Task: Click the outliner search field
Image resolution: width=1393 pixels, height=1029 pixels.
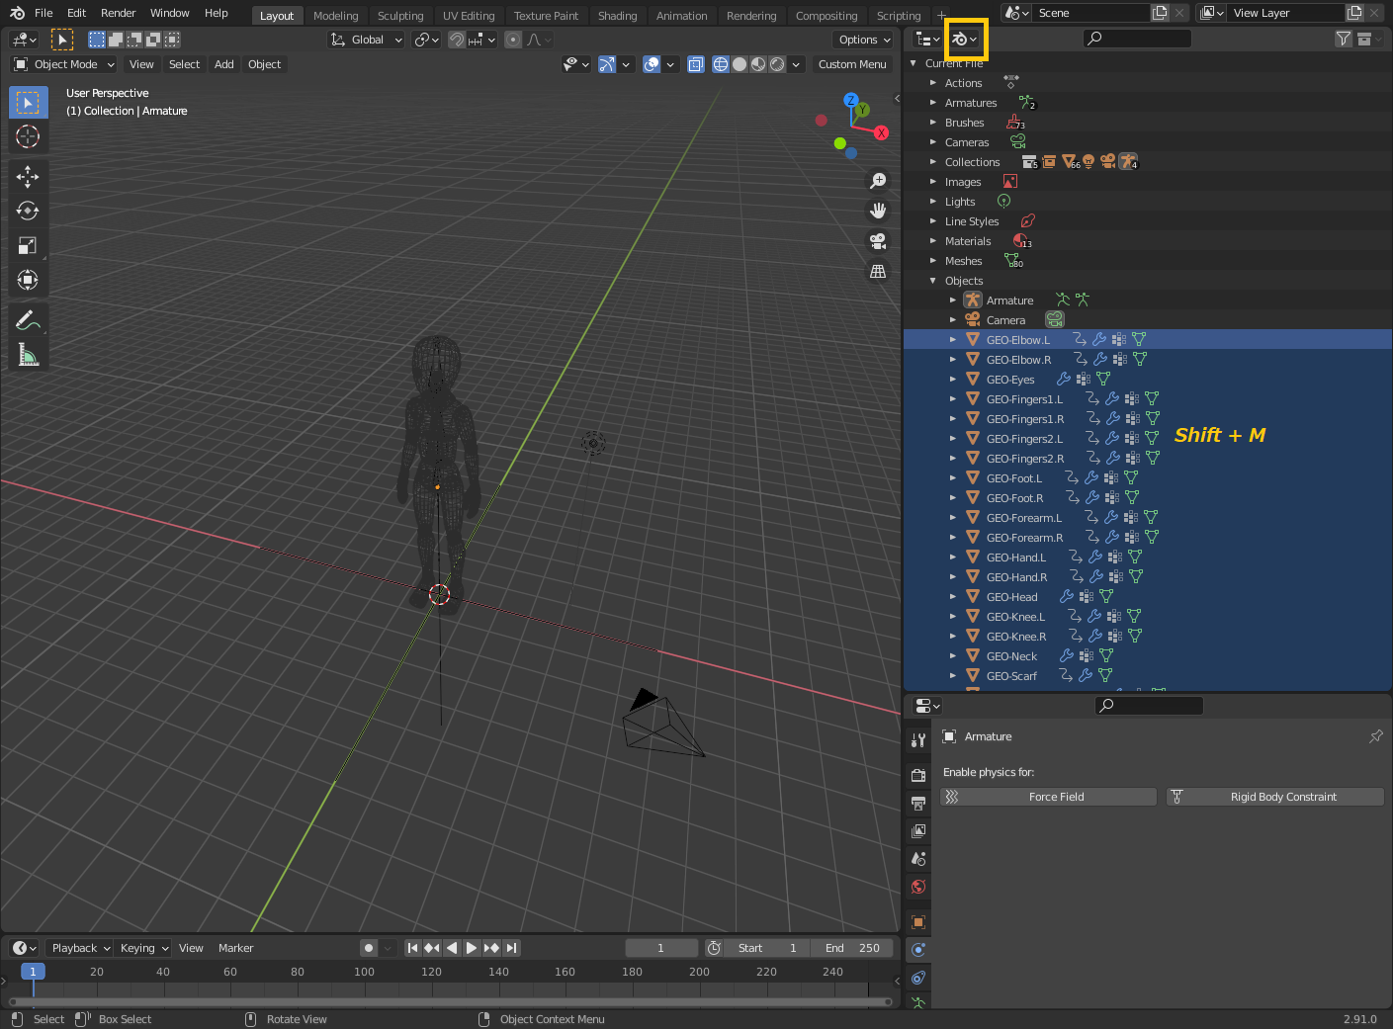Action: click(1137, 39)
